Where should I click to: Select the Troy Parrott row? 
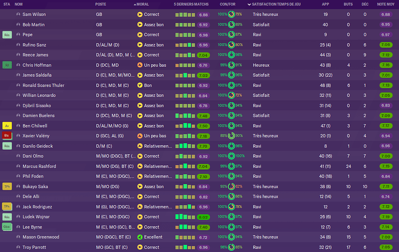(199, 247)
